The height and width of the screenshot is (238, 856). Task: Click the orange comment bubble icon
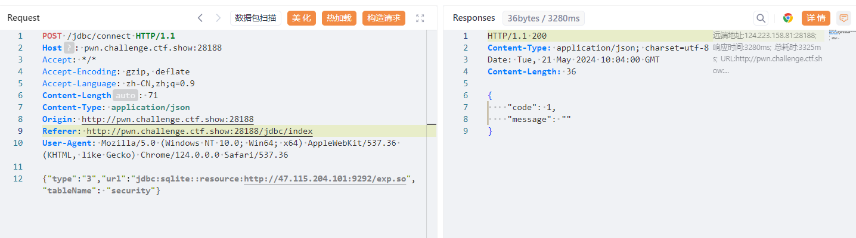[843, 18]
